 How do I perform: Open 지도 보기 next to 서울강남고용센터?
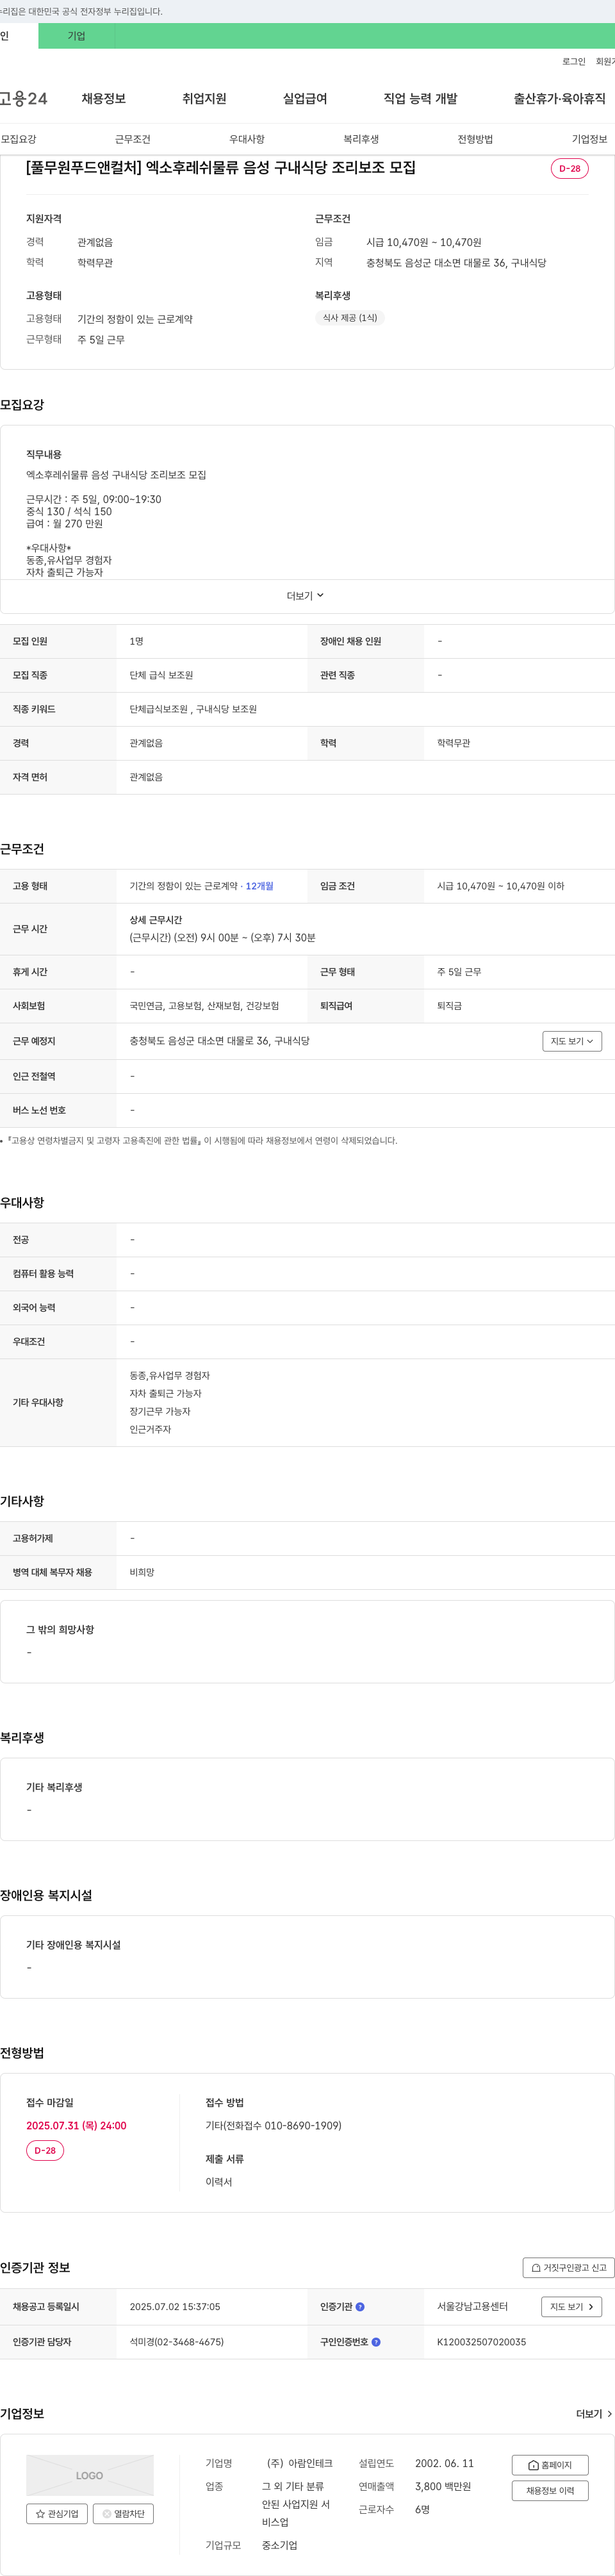point(571,2306)
